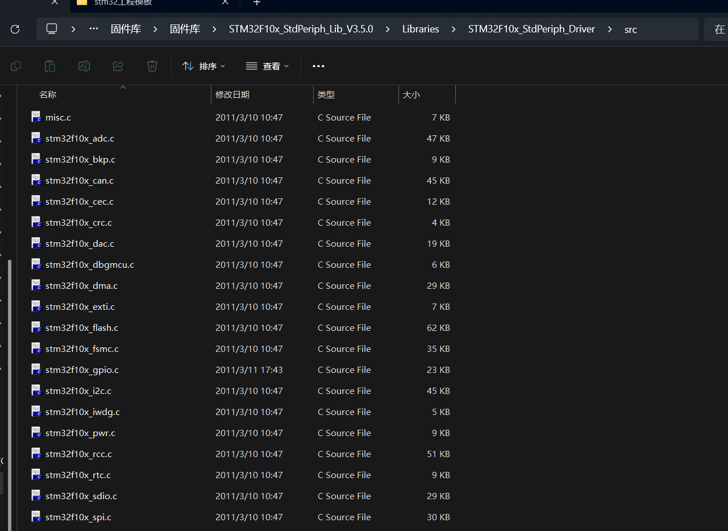Click the file icon of stm32f10x_exti.c
728x531 pixels.
[36, 306]
